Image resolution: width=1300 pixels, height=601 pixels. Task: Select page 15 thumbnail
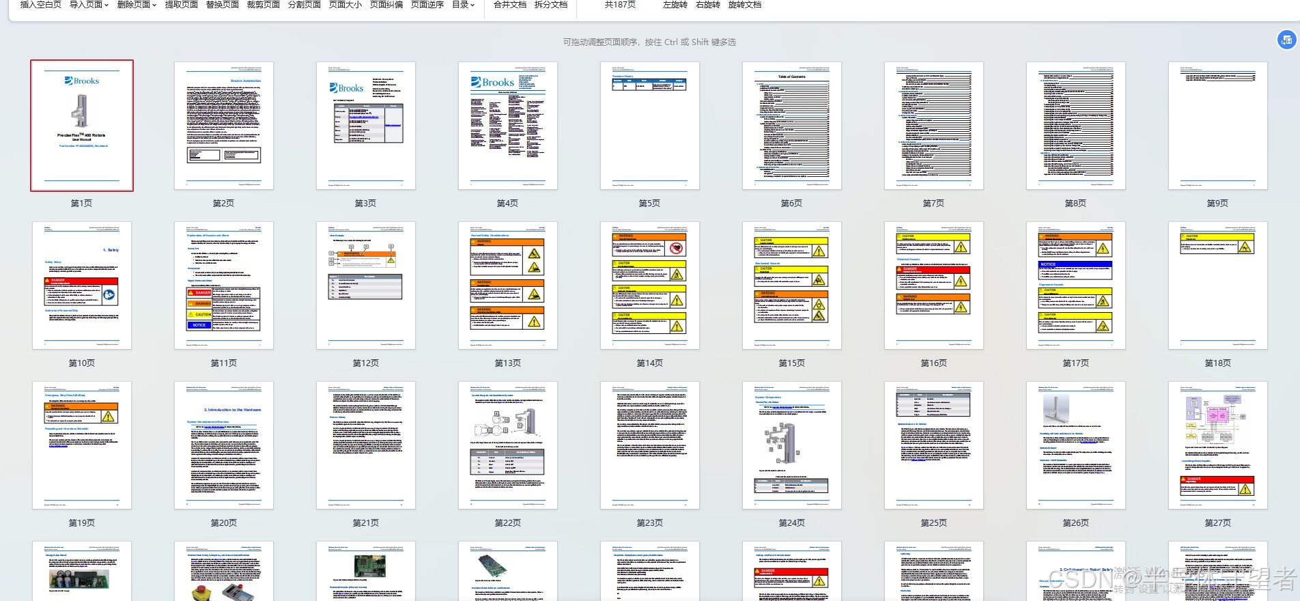click(792, 285)
